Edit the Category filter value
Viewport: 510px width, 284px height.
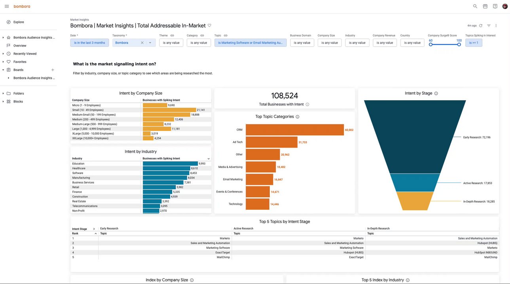199,43
